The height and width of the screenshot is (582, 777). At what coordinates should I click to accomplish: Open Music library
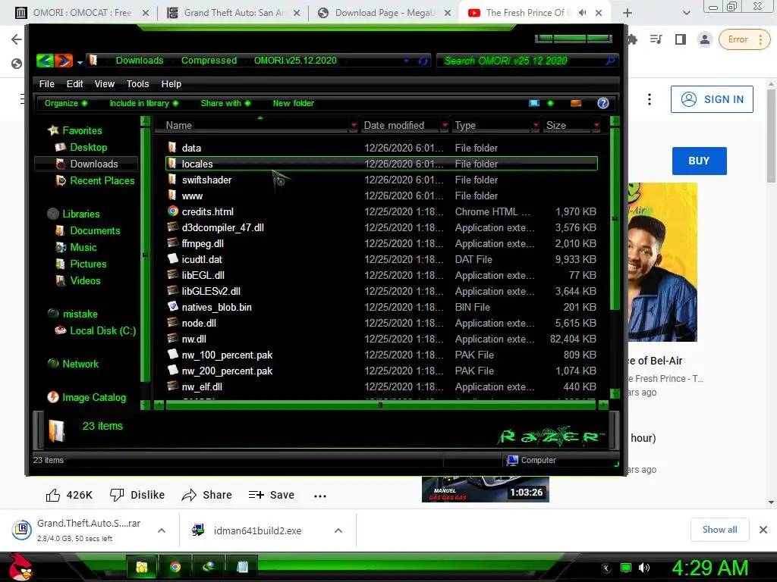click(83, 248)
